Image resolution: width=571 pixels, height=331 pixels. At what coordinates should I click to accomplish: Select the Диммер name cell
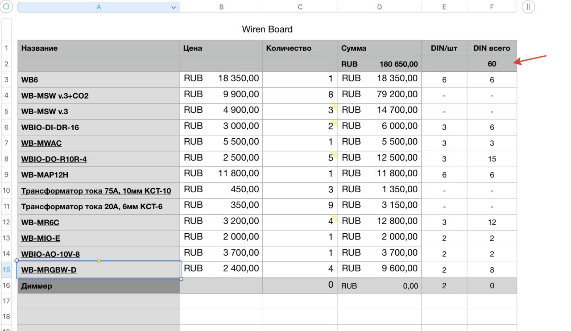(99, 286)
